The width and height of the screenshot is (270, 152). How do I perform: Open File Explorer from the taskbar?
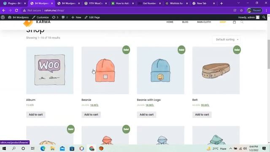pyautogui.click(x=52, y=148)
